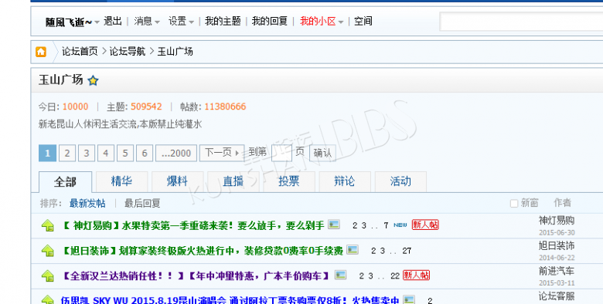Go to 论坛导航 in breadcrumb

(x=128, y=52)
